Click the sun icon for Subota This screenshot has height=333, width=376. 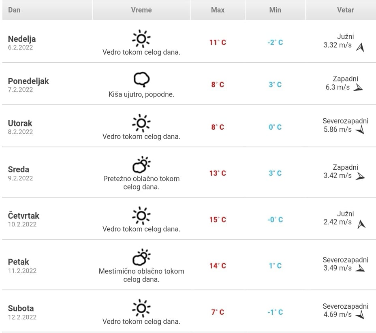pos(141,308)
